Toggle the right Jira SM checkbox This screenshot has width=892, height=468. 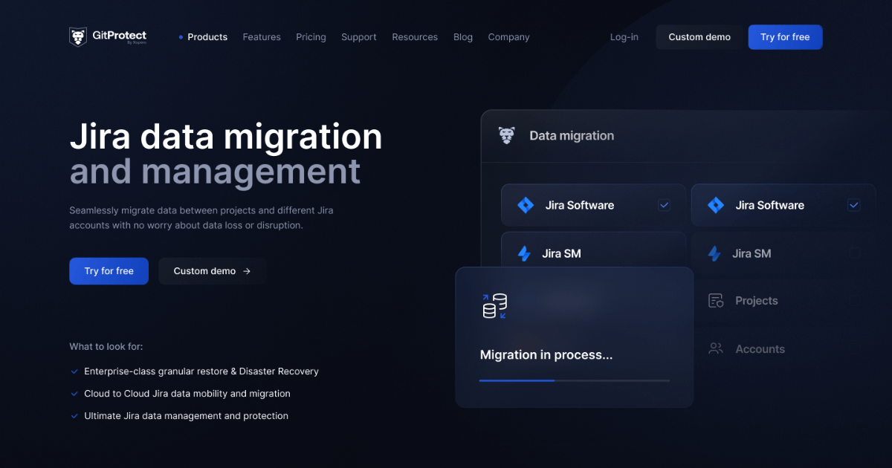(854, 254)
